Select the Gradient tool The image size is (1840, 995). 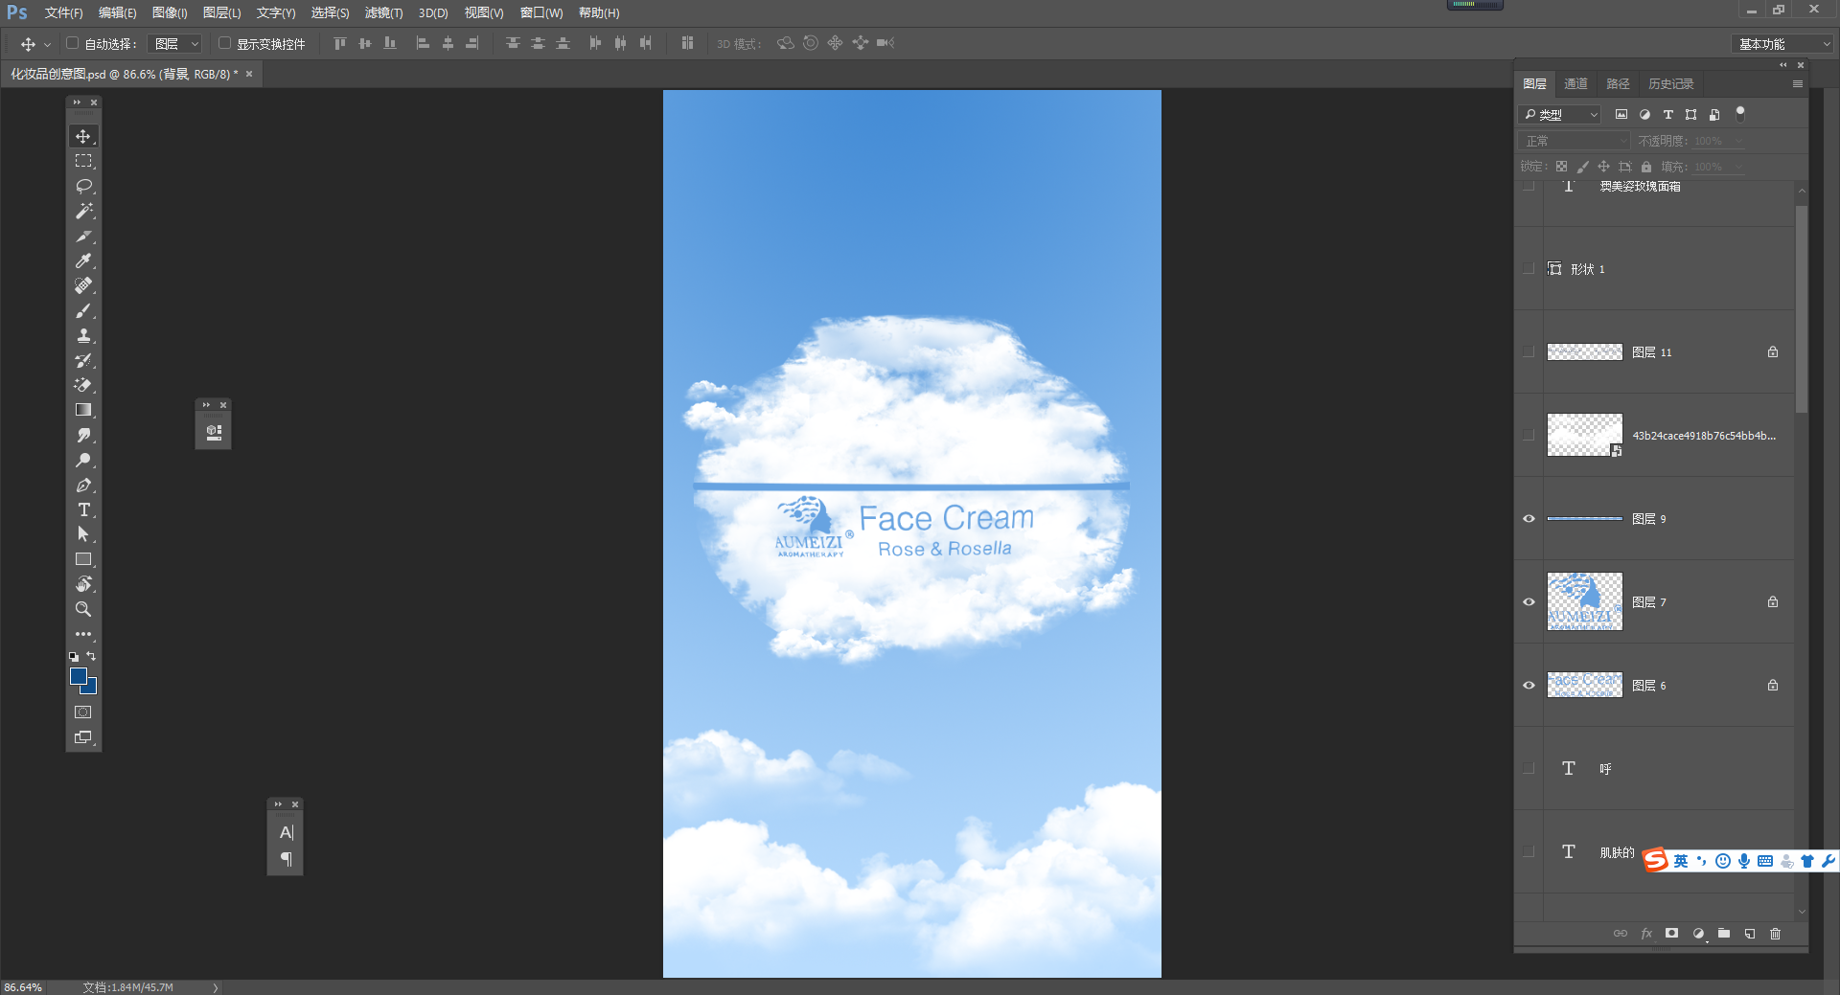(x=83, y=410)
